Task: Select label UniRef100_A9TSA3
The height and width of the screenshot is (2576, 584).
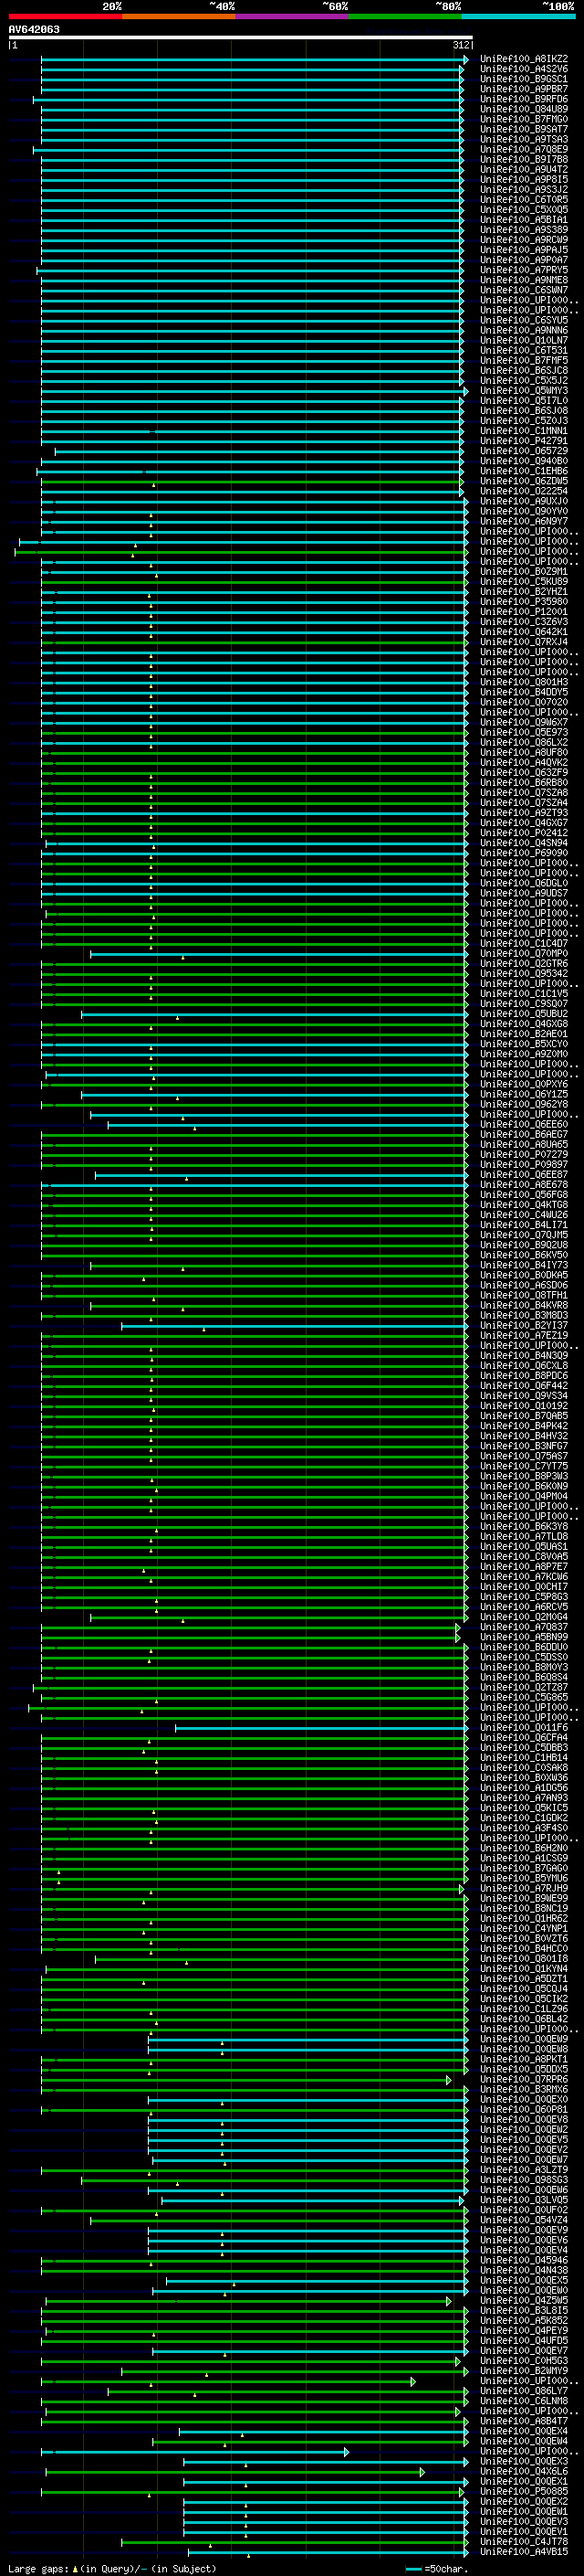Action: (x=524, y=139)
